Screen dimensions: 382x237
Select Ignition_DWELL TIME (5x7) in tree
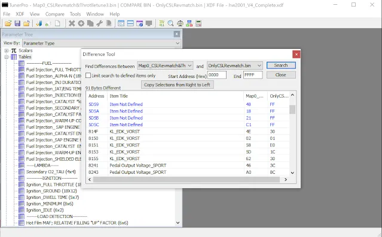click(53, 197)
